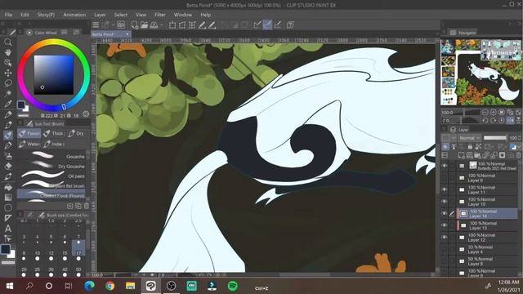This screenshot has width=523, height=294.
Task: Toggle visibility of Layer 6
Action: [x=445, y=178]
